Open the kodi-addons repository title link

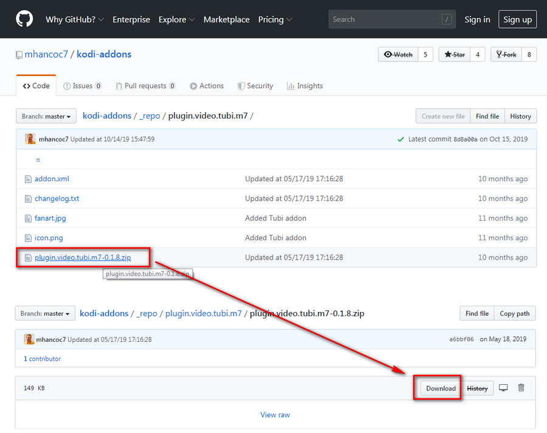click(104, 54)
